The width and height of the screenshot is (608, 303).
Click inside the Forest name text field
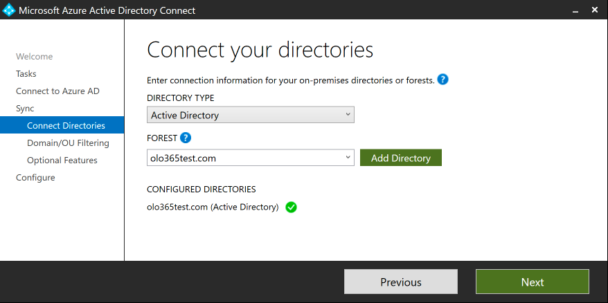242,158
